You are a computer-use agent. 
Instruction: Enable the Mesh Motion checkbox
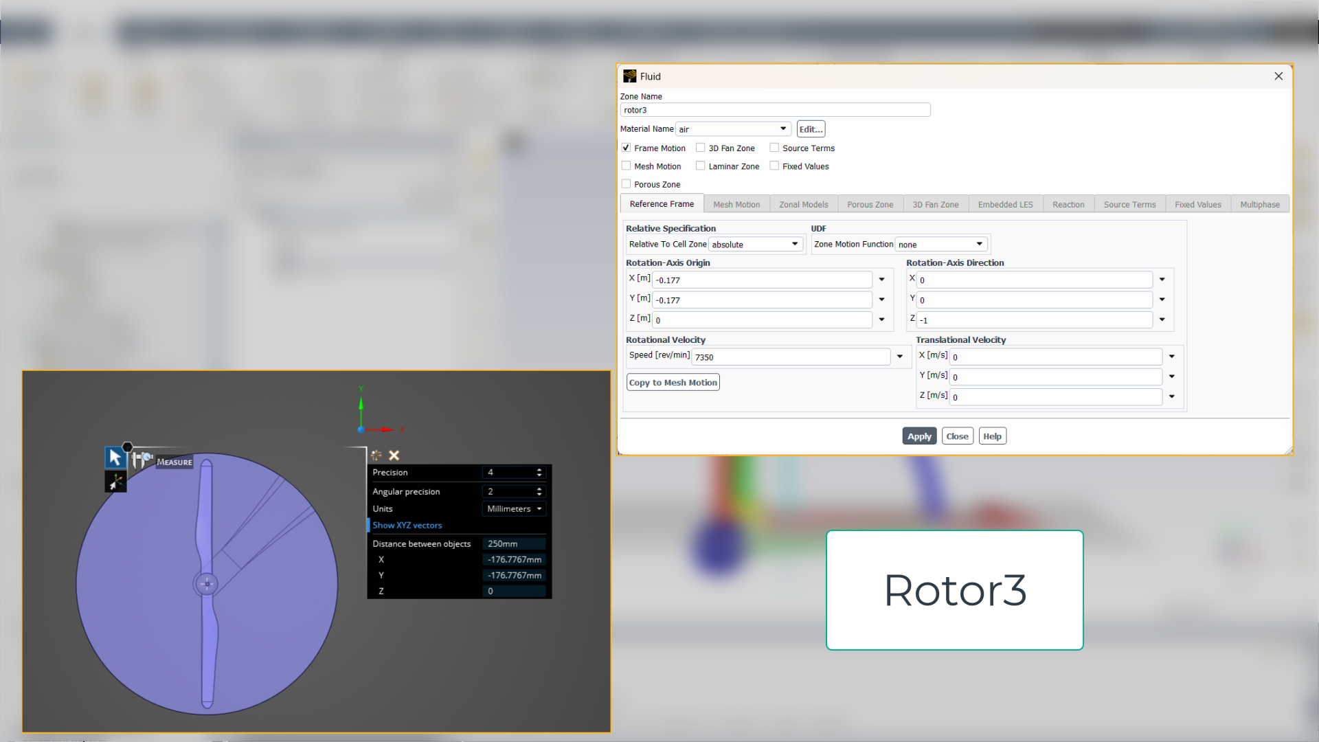pos(626,166)
